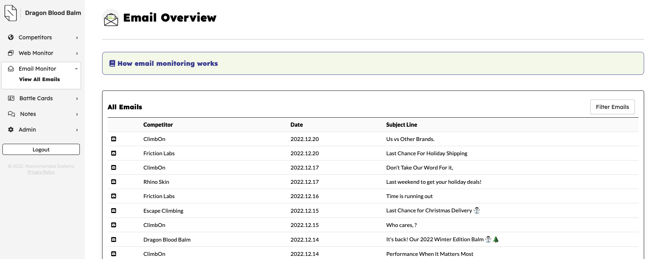Open the Admin sidebar menu
Image resolution: width=657 pixels, height=259 pixels.
click(42, 129)
